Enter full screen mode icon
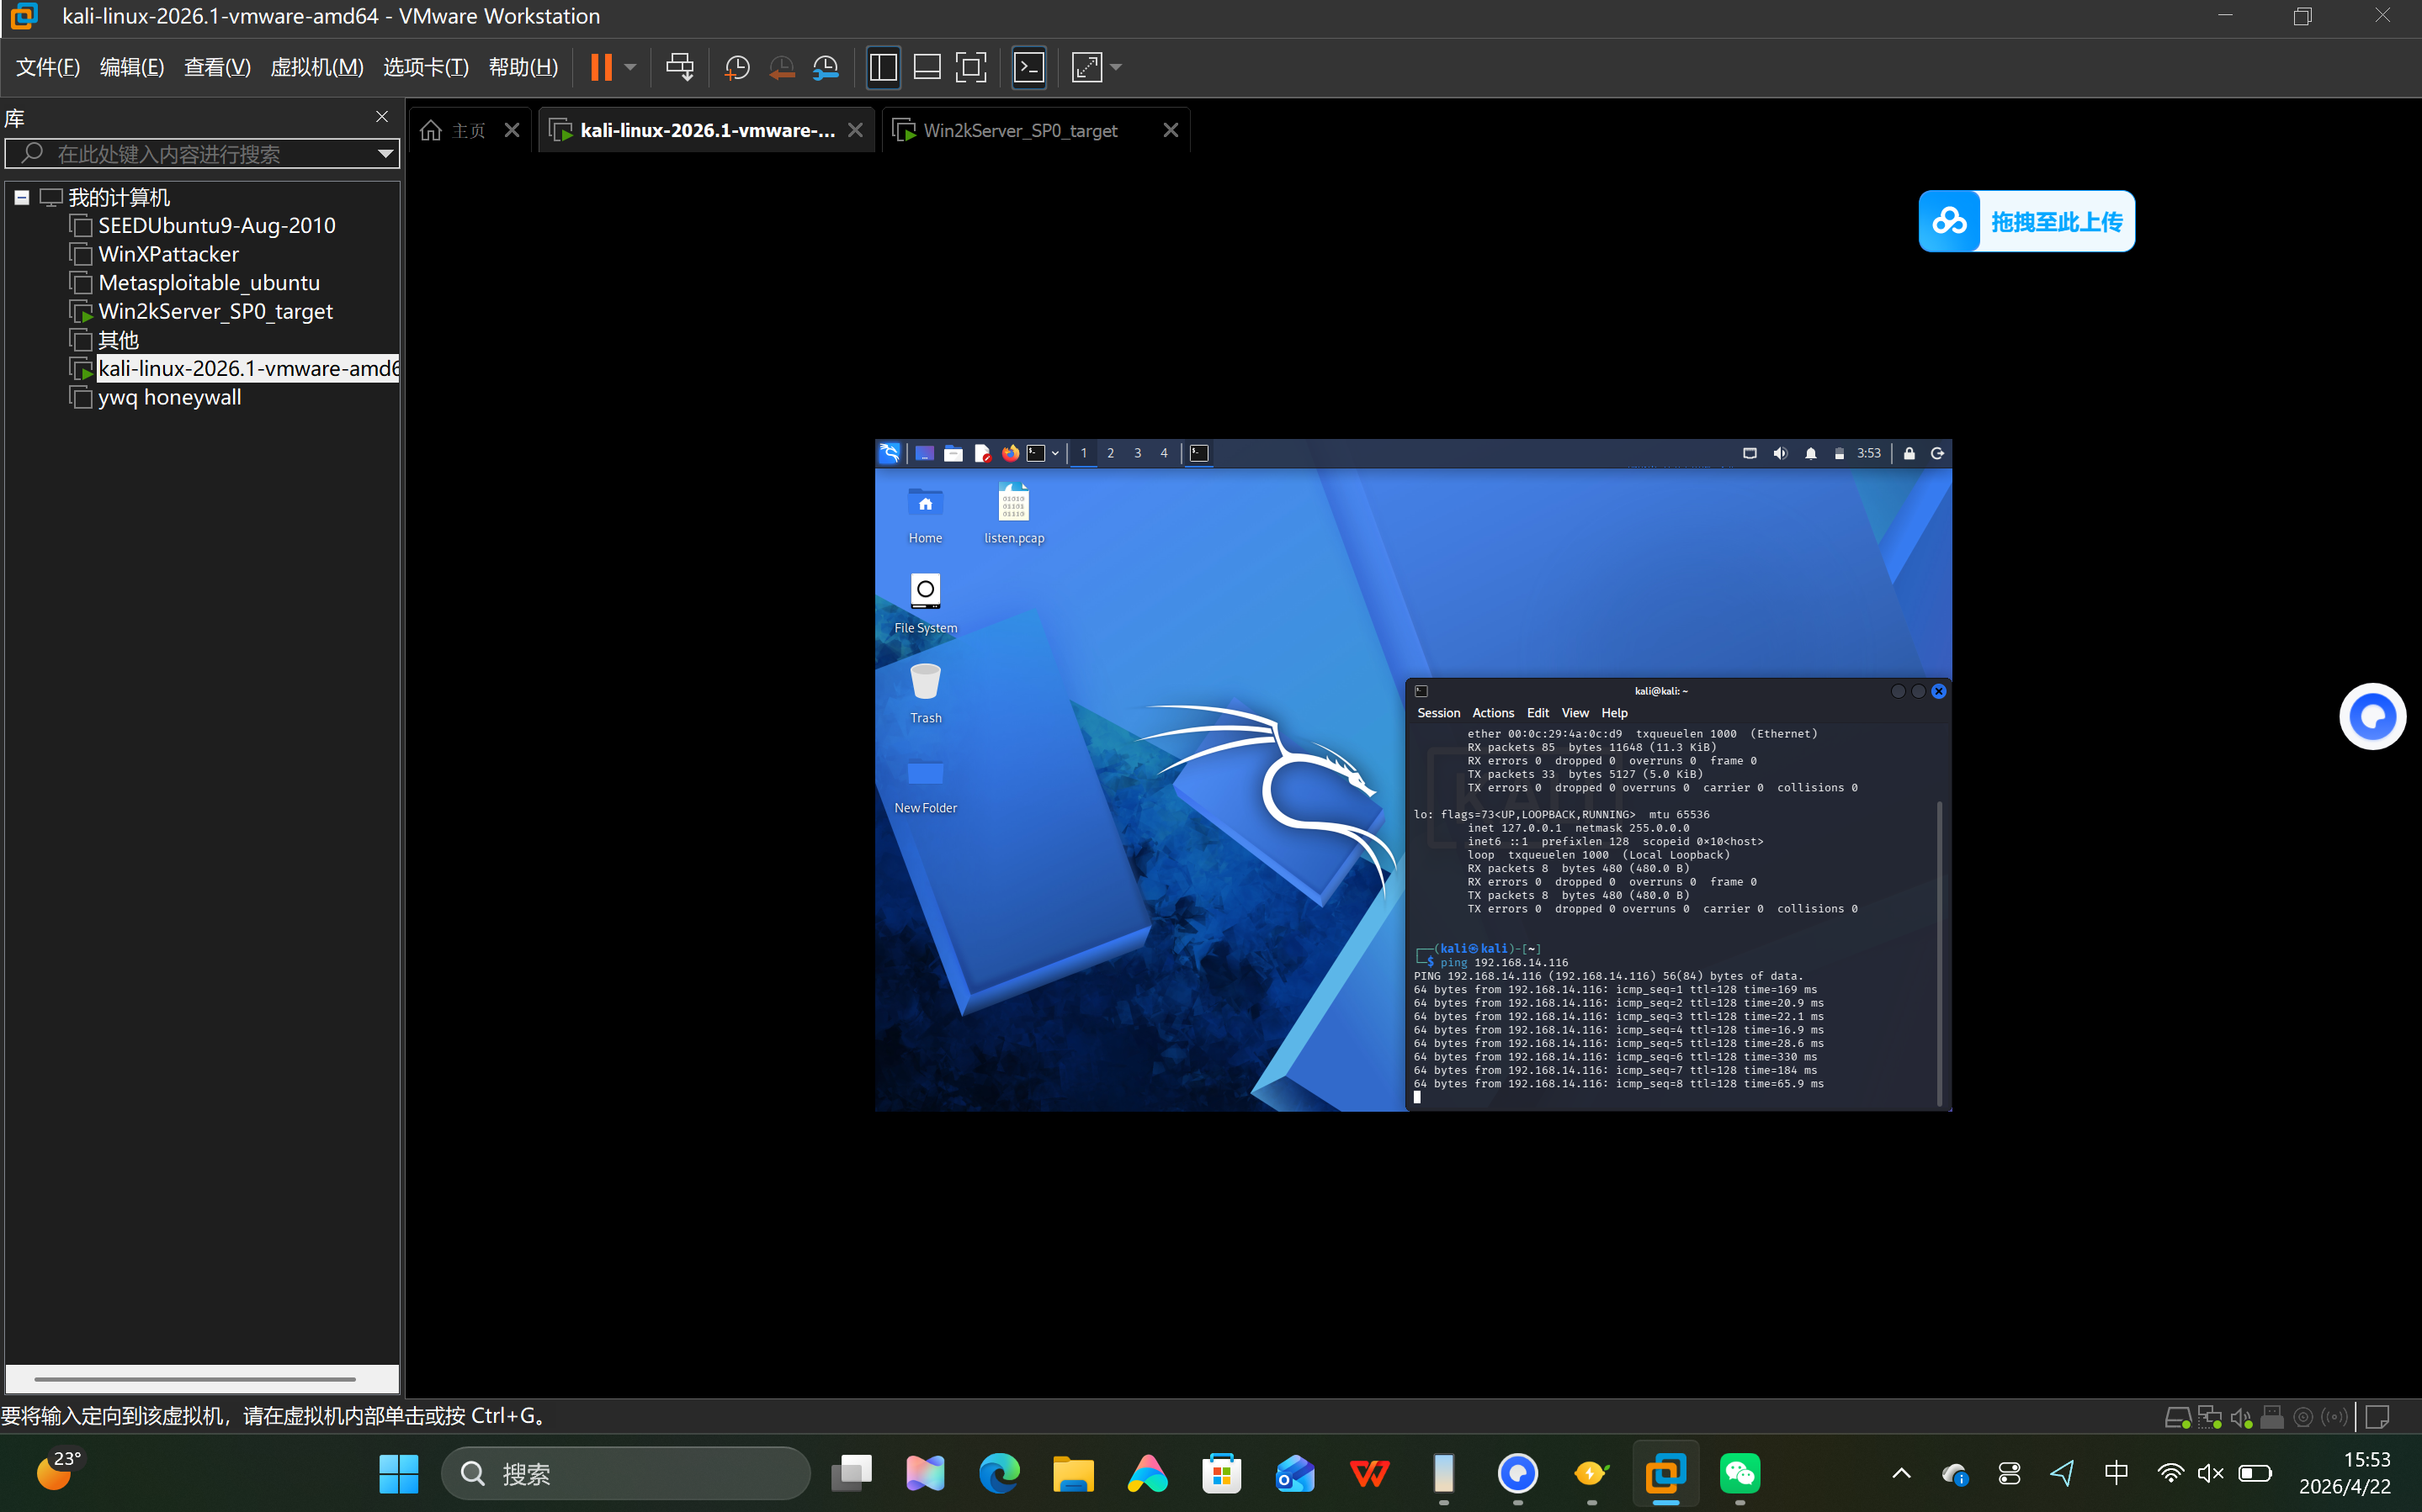 (x=970, y=67)
